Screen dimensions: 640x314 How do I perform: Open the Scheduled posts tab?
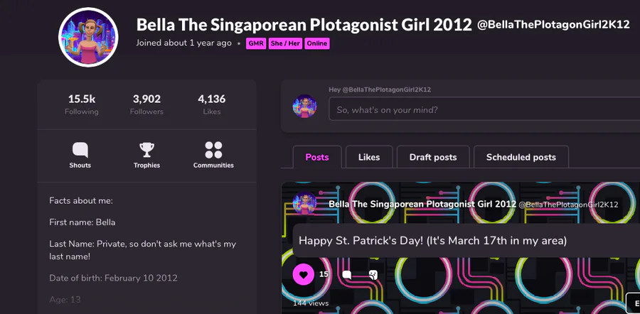coord(521,157)
